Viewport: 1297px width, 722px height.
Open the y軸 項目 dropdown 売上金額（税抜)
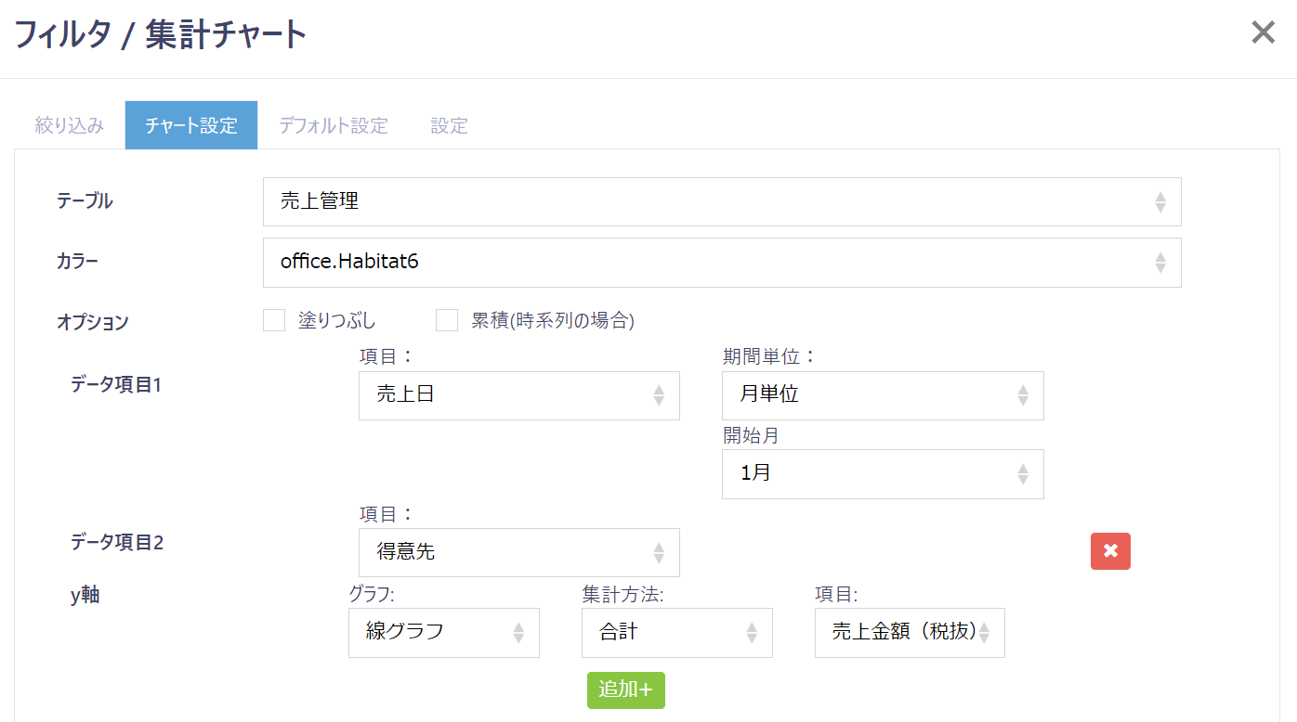[909, 633]
